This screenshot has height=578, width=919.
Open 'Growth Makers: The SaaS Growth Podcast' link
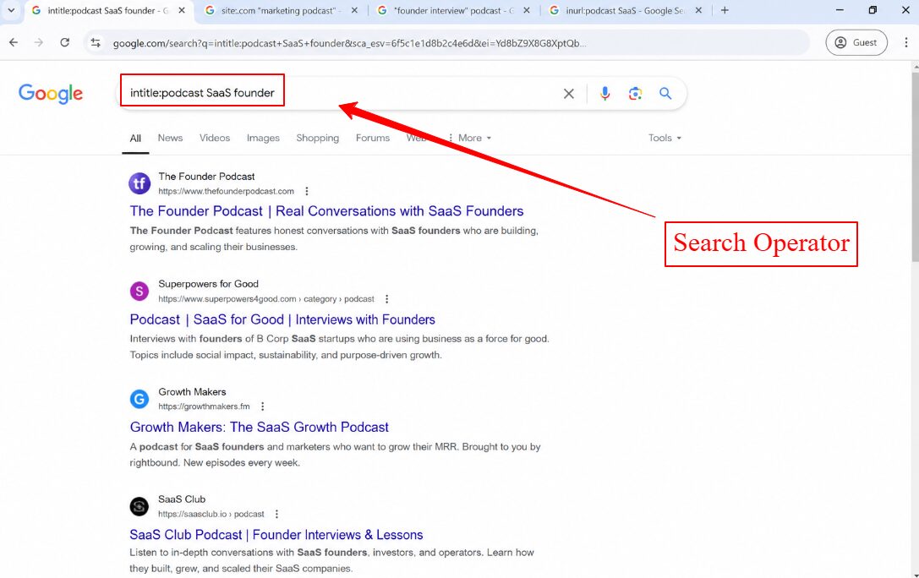pyautogui.click(x=259, y=427)
